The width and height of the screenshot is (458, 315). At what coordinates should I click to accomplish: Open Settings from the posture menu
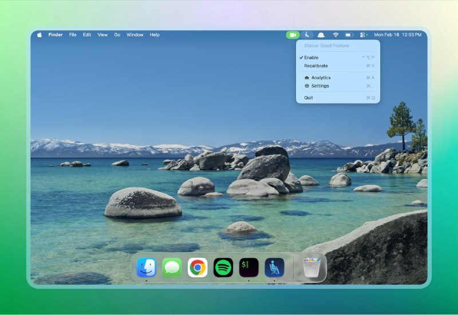point(320,86)
